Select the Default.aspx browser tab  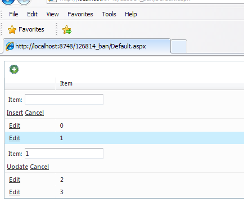point(87,46)
